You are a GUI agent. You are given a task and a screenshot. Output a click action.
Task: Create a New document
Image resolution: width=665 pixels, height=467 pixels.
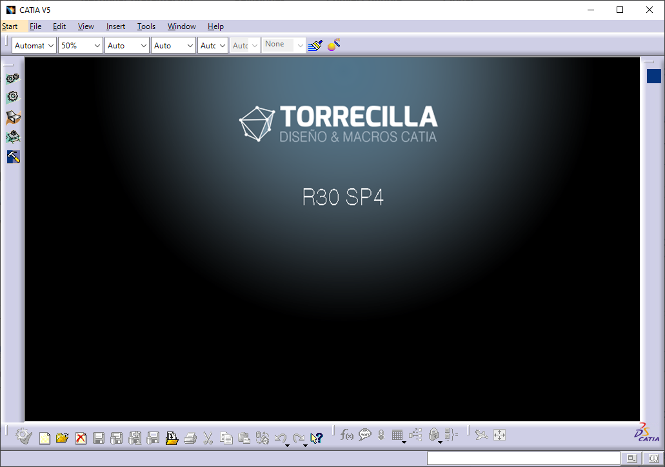click(45, 438)
